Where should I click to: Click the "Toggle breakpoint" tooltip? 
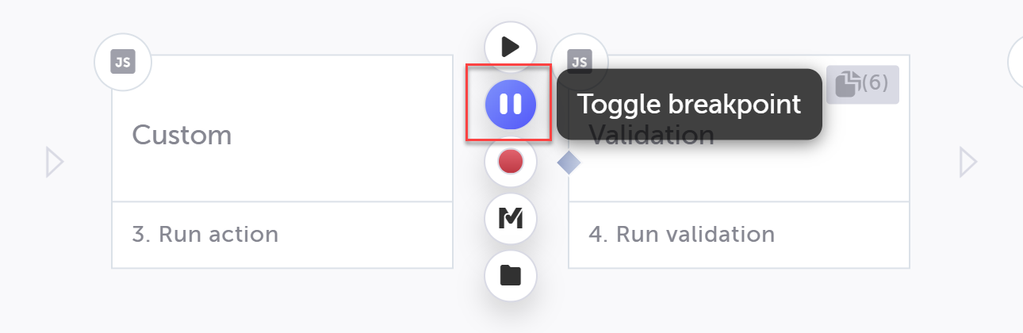[x=688, y=104]
